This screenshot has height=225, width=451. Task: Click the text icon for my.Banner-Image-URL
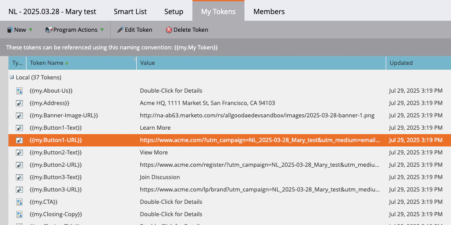click(x=19, y=116)
